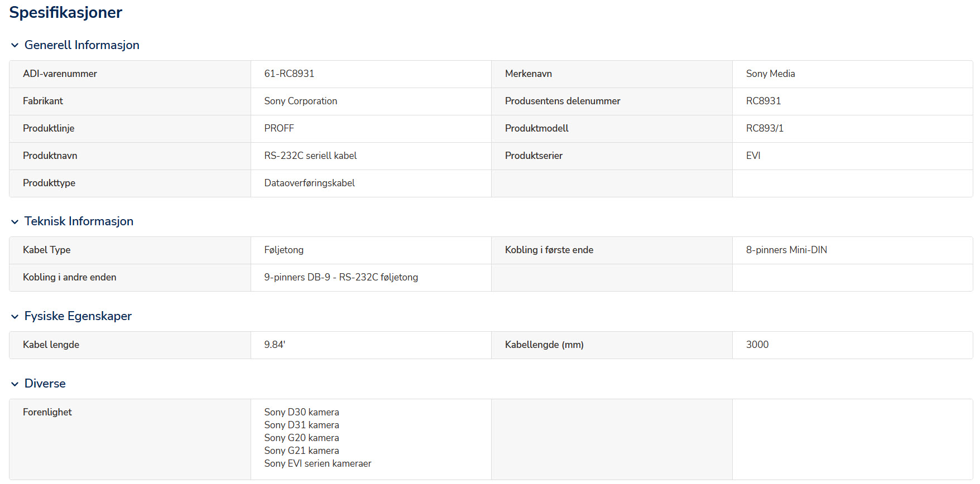Click the Forenlighet label

click(47, 412)
